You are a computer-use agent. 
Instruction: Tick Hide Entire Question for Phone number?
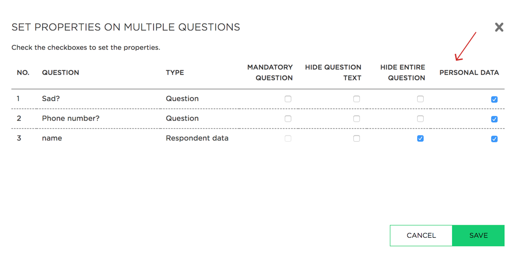tap(420, 119)
